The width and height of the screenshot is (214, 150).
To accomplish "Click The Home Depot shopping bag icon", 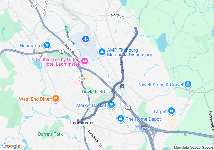I will coord(121,119).
